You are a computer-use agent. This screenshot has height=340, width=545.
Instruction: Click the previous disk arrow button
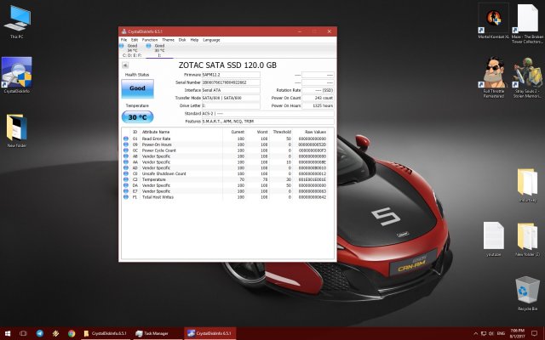[125, 65]
